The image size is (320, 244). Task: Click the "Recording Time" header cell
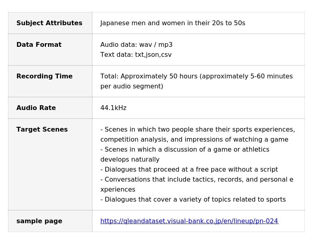[x=44, y=76]
